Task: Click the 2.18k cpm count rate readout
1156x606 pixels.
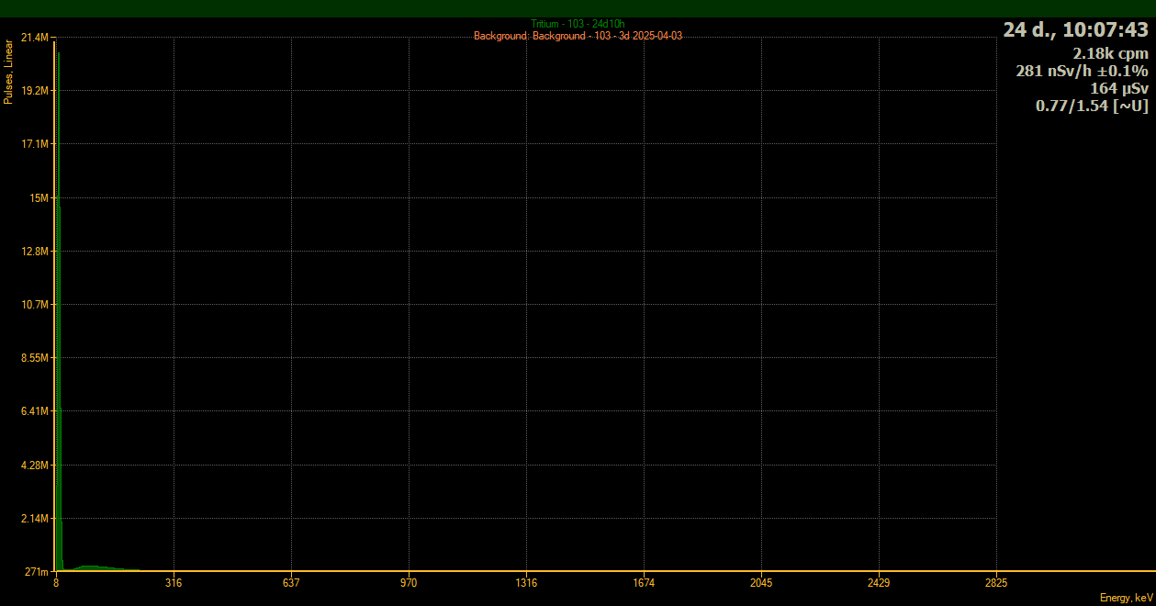Action: coord(1110,53)
